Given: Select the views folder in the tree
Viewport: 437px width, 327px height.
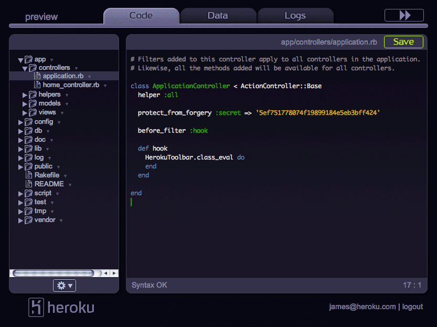Looking at the screenshot, I should click(47, 112).
